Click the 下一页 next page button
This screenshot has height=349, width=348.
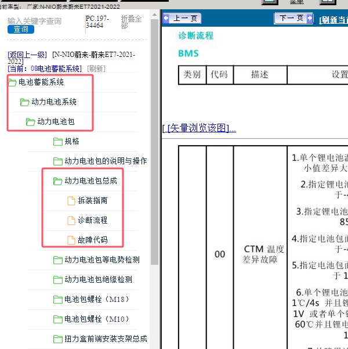[293, 18]
